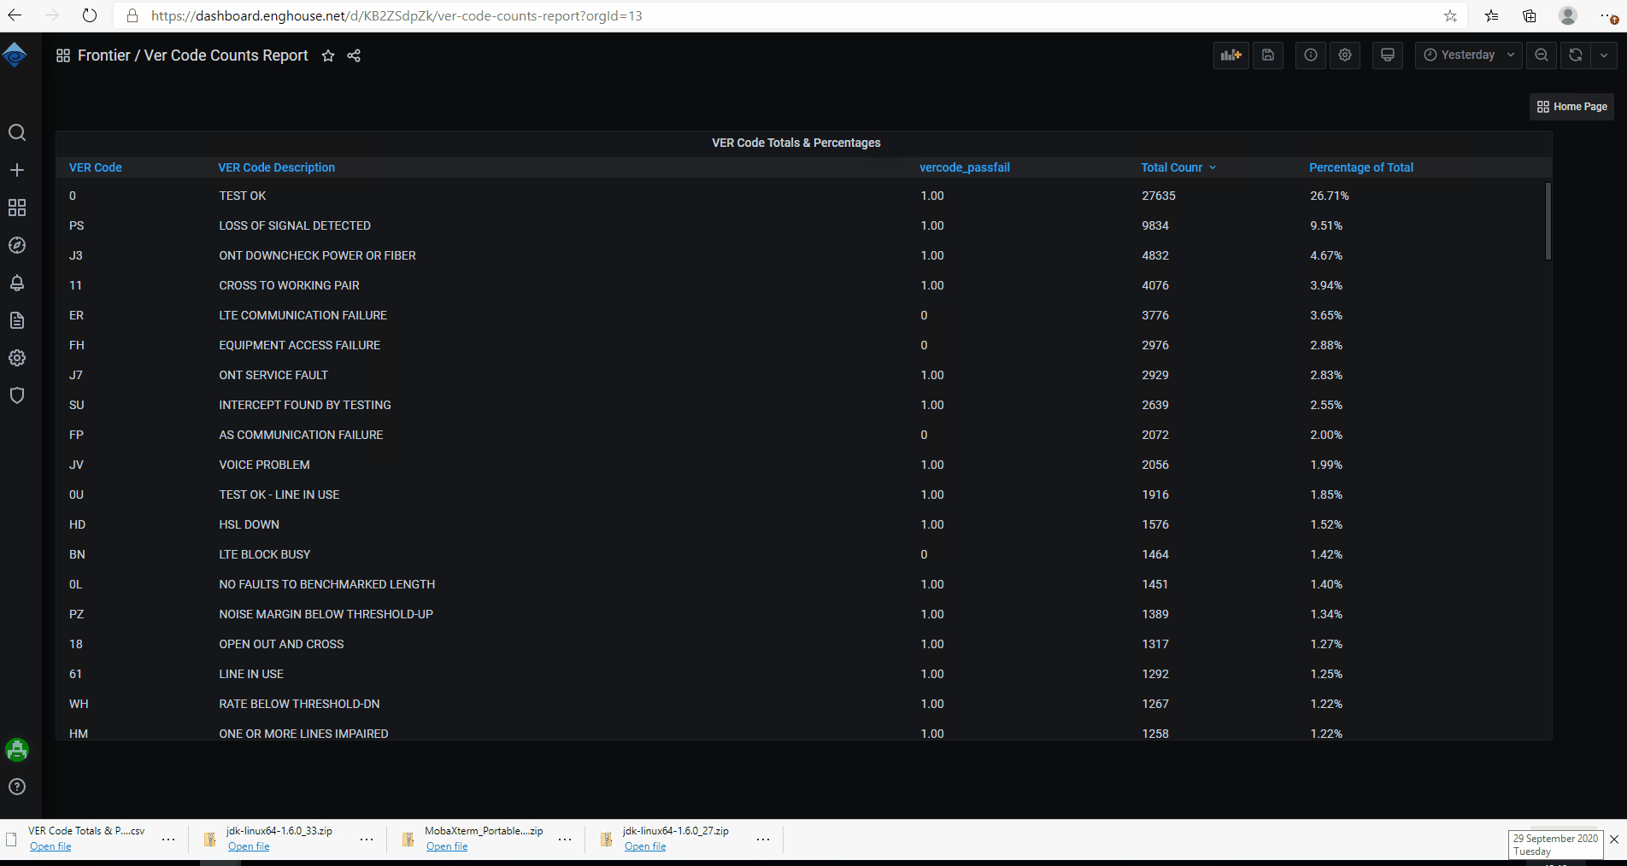Open more options for the csv download
Image resolution: width=1627 pixels, height=866 pixels.
coord(168,840)
